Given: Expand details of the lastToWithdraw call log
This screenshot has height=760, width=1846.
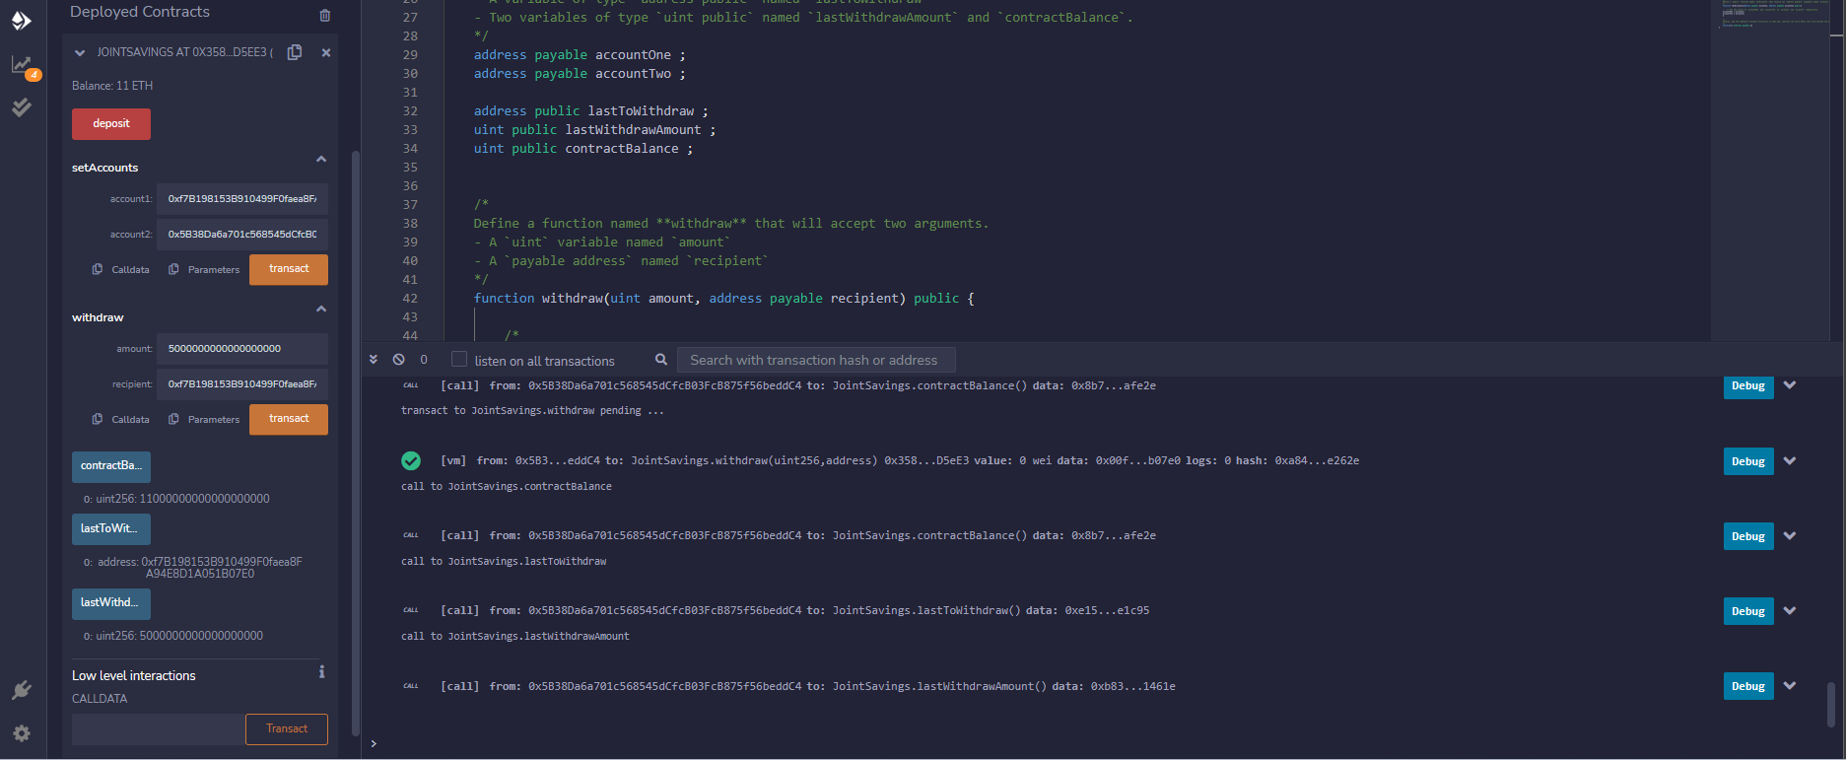Looking at the screenshot, I should point(1790,610).
